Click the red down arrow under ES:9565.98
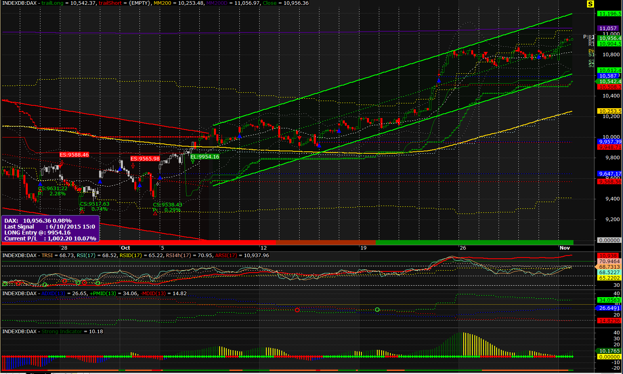The height and width of the screenshot is (374, 623). (133, 165)
